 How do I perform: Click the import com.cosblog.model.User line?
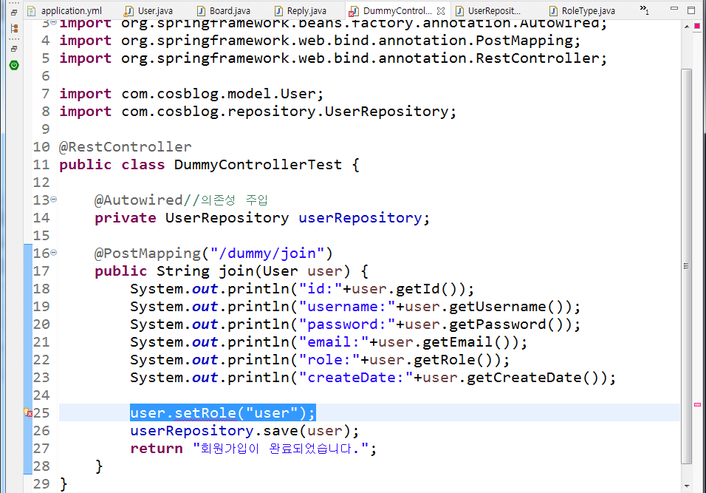point(191,94)
